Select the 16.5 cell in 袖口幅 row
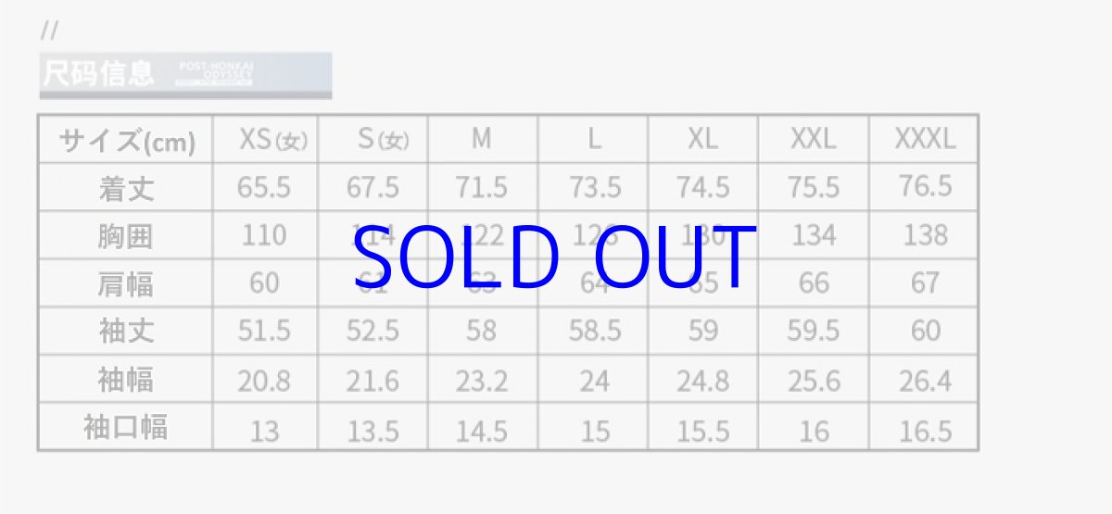The width and height of the screenshot is (1112, 514). point(924,430)
